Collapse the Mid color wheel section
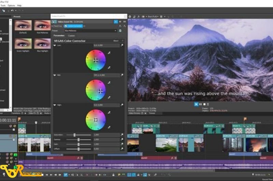Viewport: 273px width, 181px height. click(x=55, y=75)
